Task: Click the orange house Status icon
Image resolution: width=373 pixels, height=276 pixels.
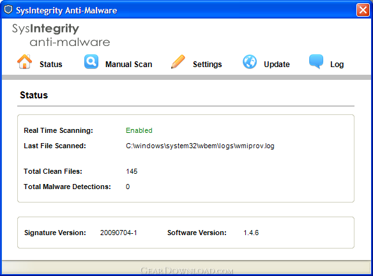Action: click(x=24, y=61)
